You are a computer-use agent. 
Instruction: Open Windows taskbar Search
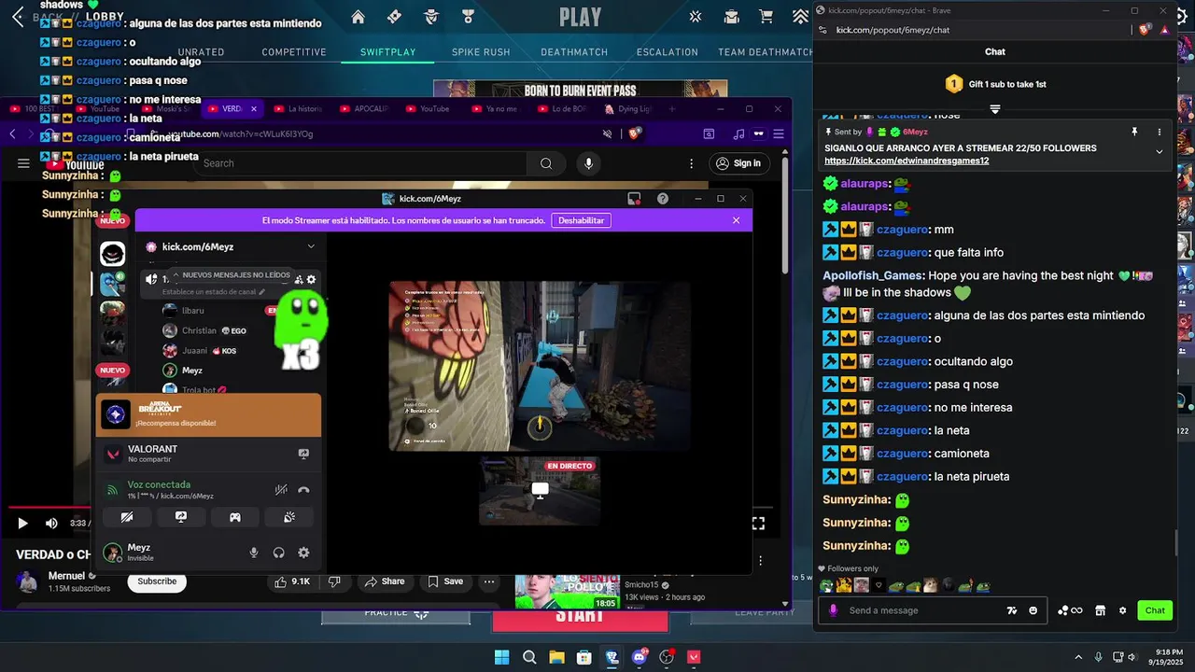[529, 657]
